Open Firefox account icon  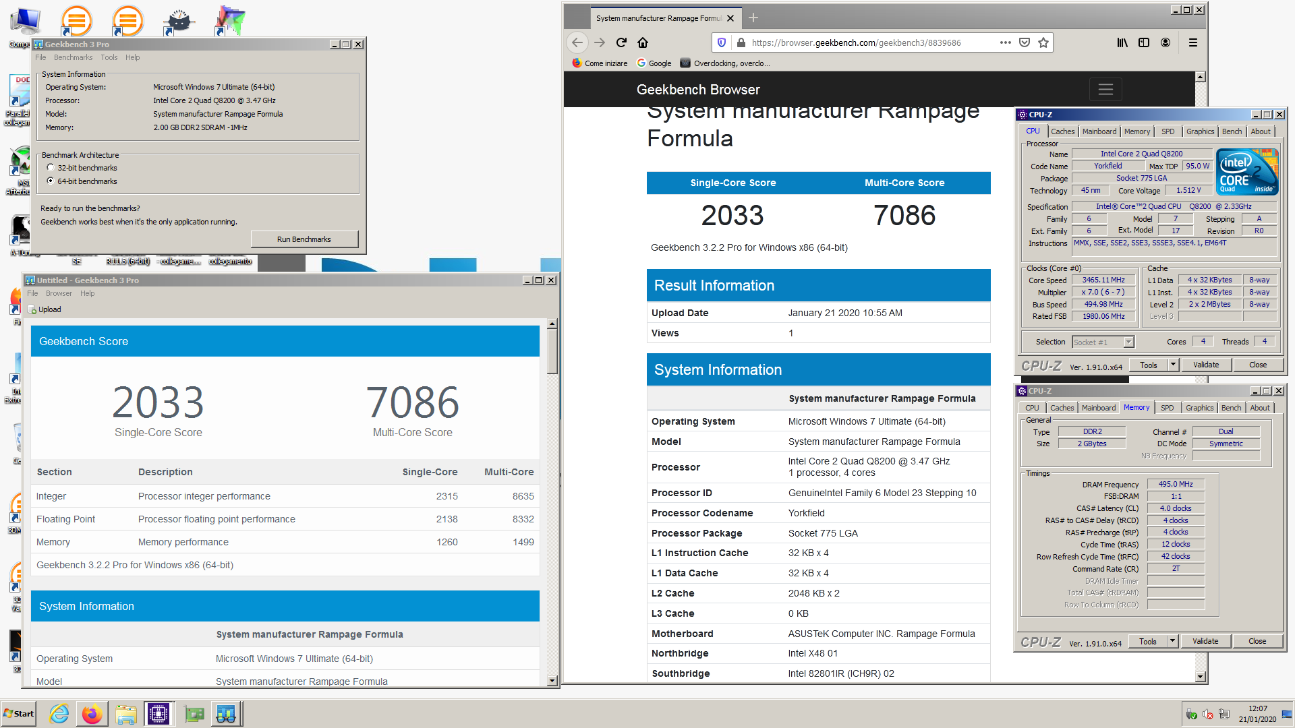pos(1165,42)
